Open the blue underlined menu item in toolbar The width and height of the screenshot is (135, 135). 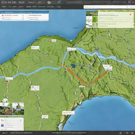click(59, 7)
